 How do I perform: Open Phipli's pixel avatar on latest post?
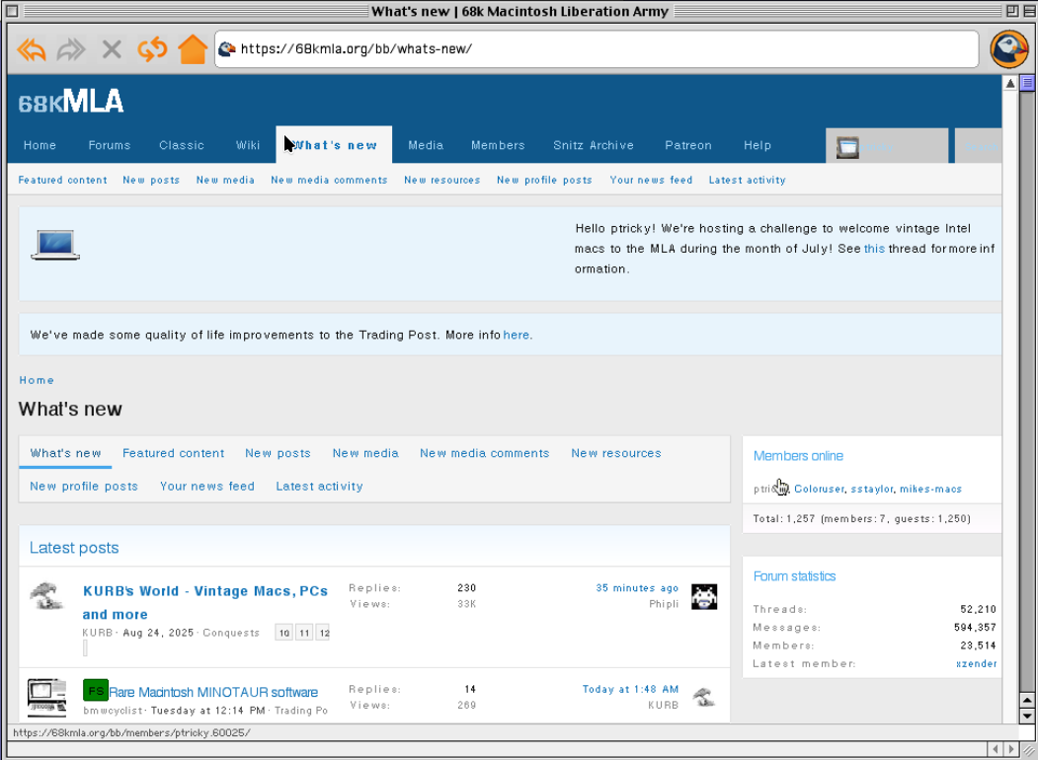click(x=704, y=596)
